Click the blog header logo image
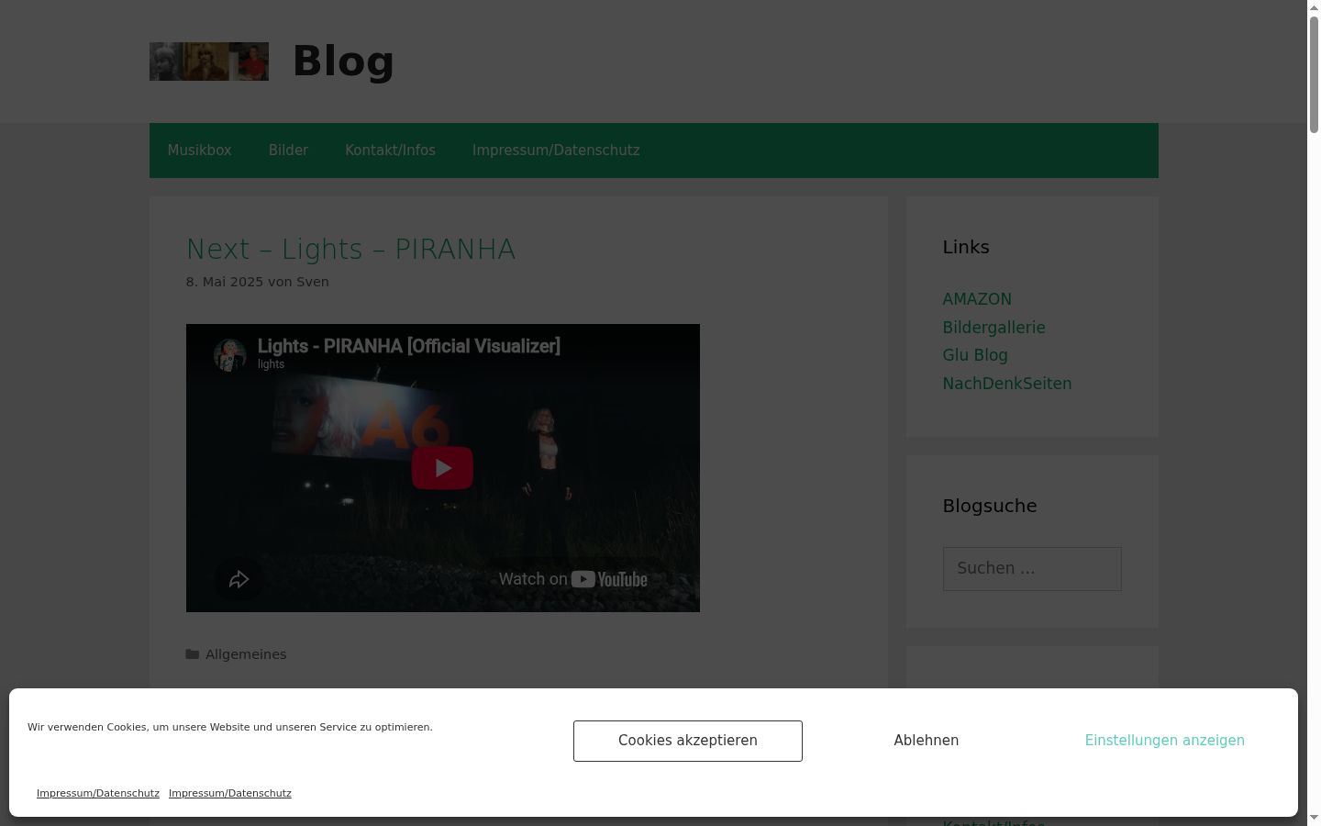1321x826 pixels. 209,61
